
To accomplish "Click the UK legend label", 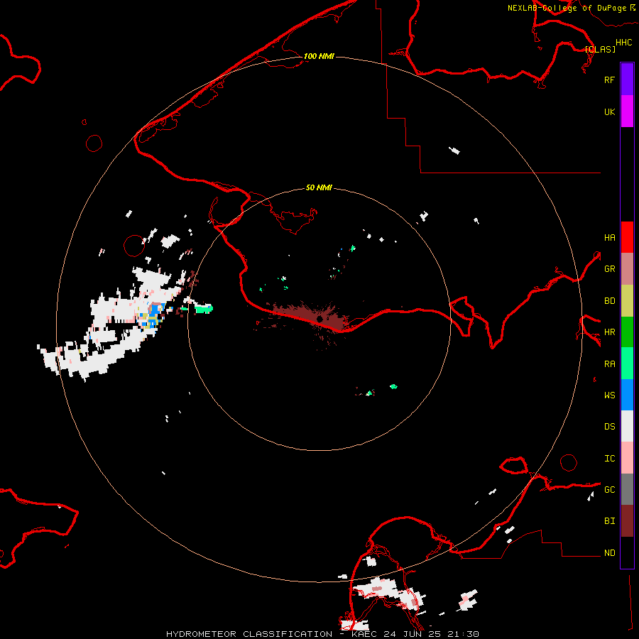I will (609, 112).
